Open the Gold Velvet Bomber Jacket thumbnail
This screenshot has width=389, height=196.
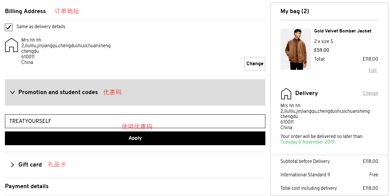click(x=296, y=49)
